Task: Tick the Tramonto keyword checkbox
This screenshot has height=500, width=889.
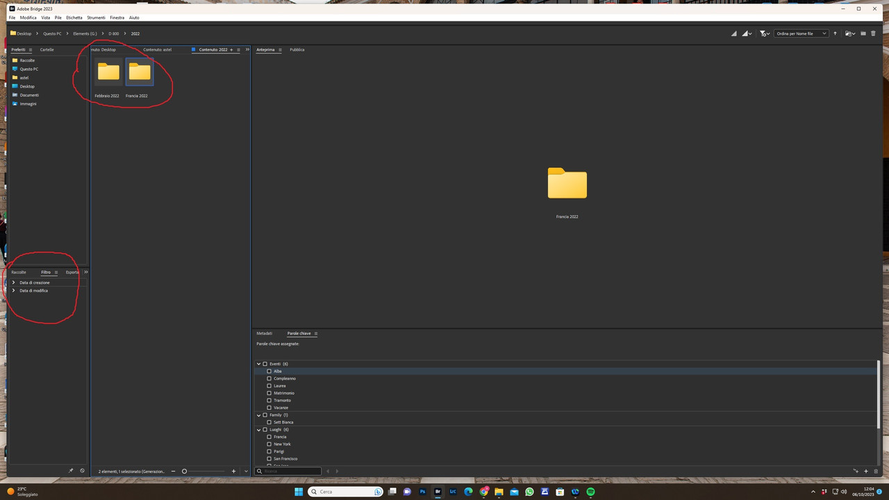Action: pyautogui.click(x=269, y=400)
